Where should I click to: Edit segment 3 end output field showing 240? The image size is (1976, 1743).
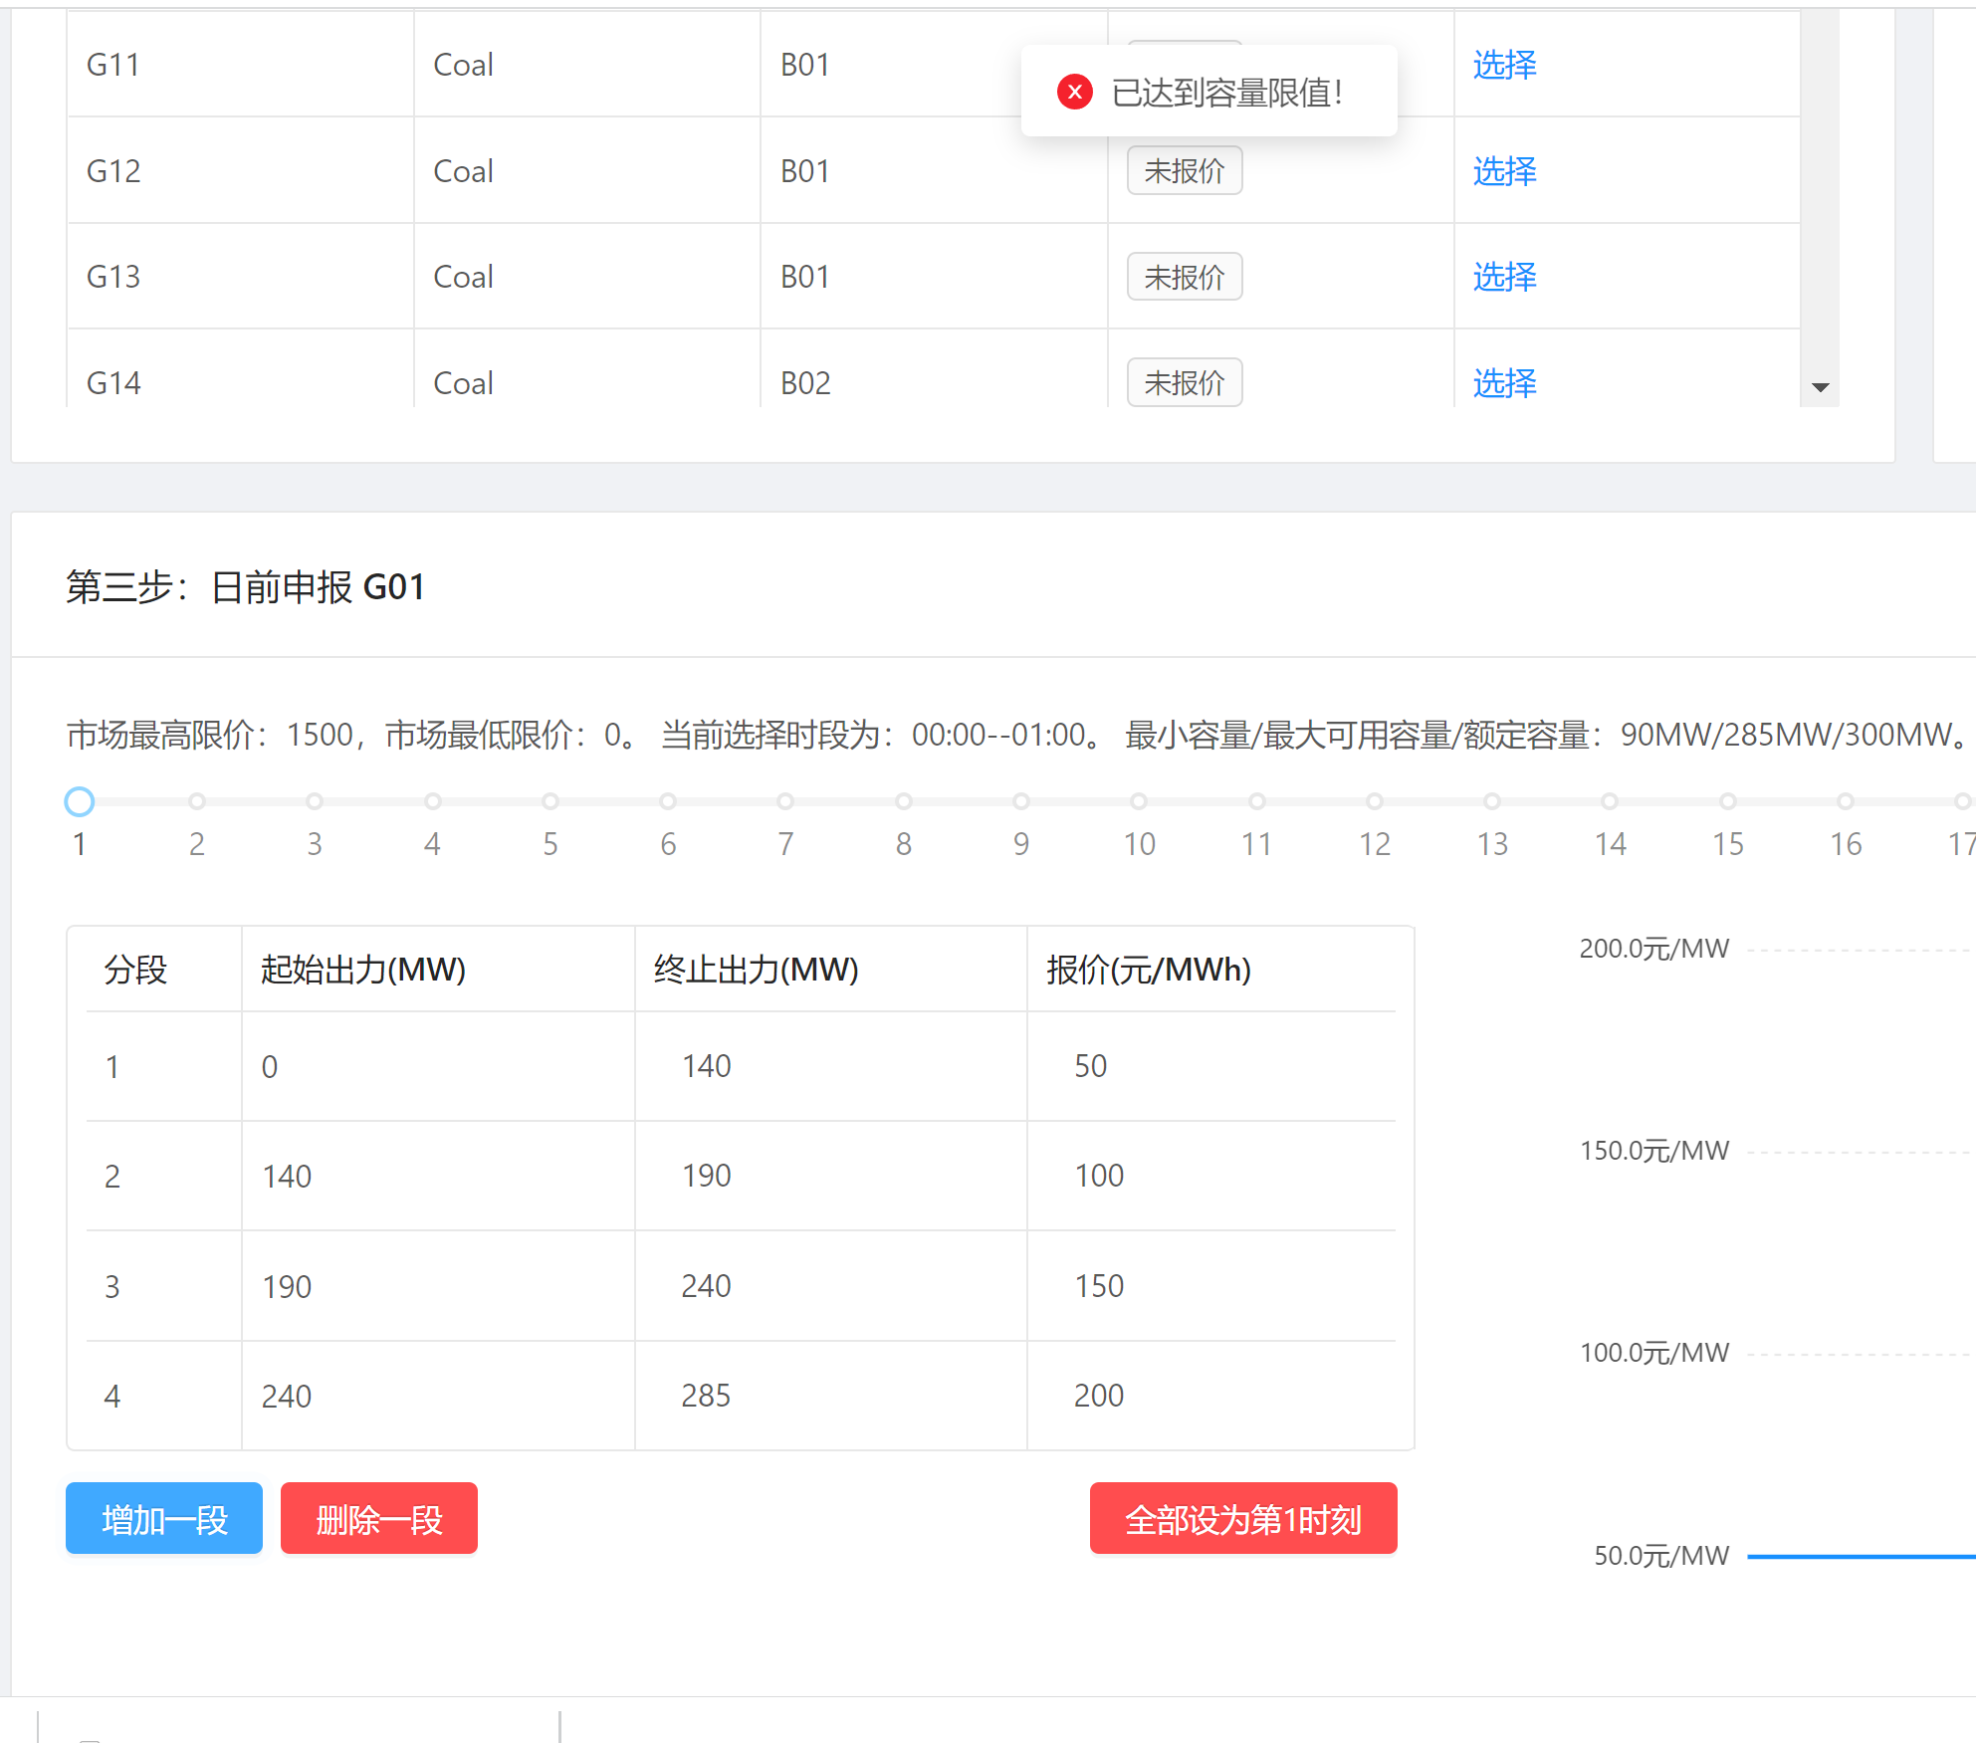(831, 1286)
